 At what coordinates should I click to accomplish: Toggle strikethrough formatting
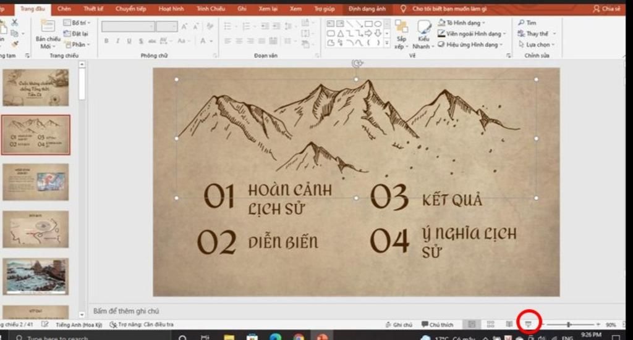(152, 41)
